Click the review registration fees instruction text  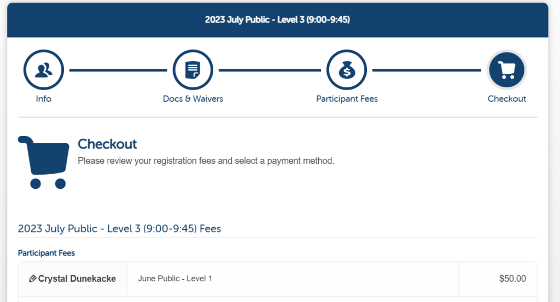click(206, 161)
